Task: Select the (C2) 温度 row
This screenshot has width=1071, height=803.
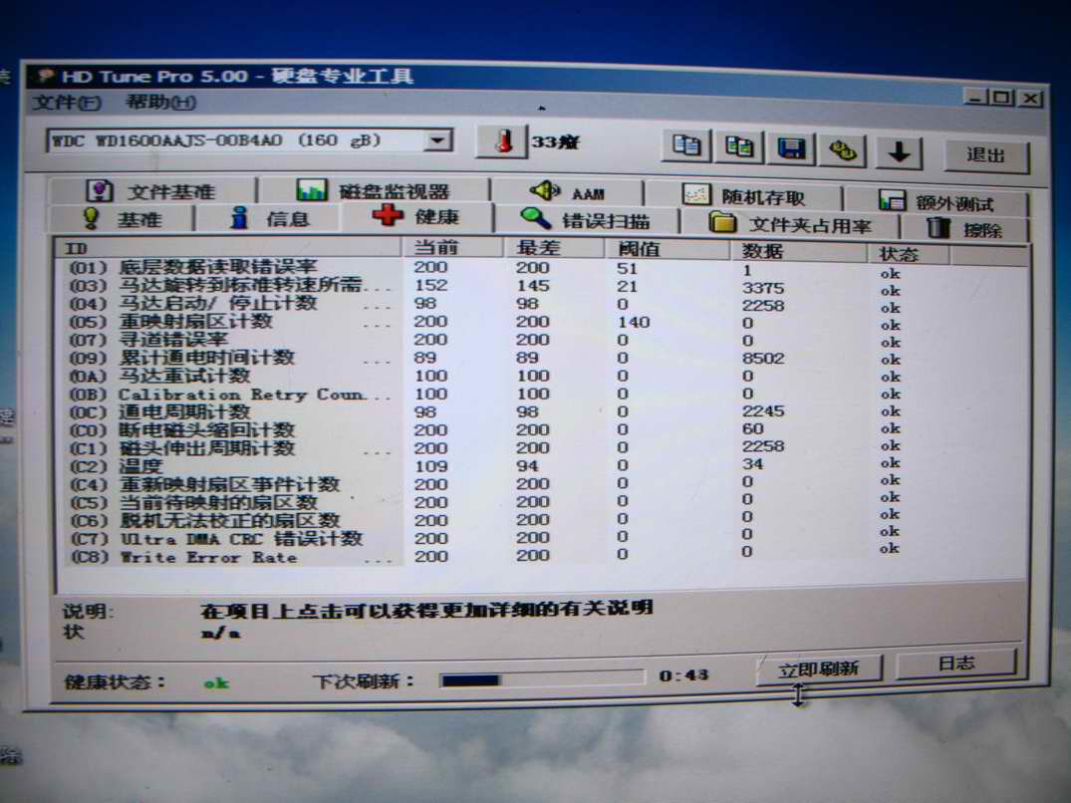Action: tap(540, 465)
